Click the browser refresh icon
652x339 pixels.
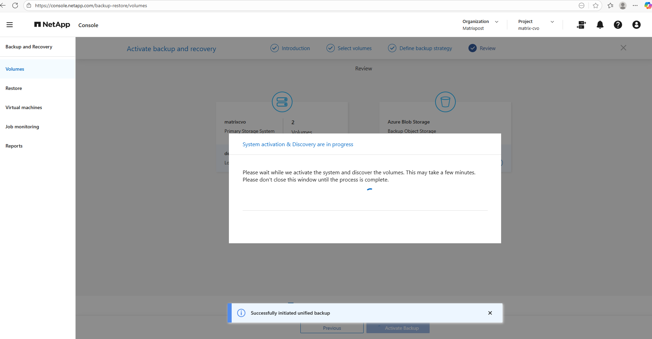[15, 5]
